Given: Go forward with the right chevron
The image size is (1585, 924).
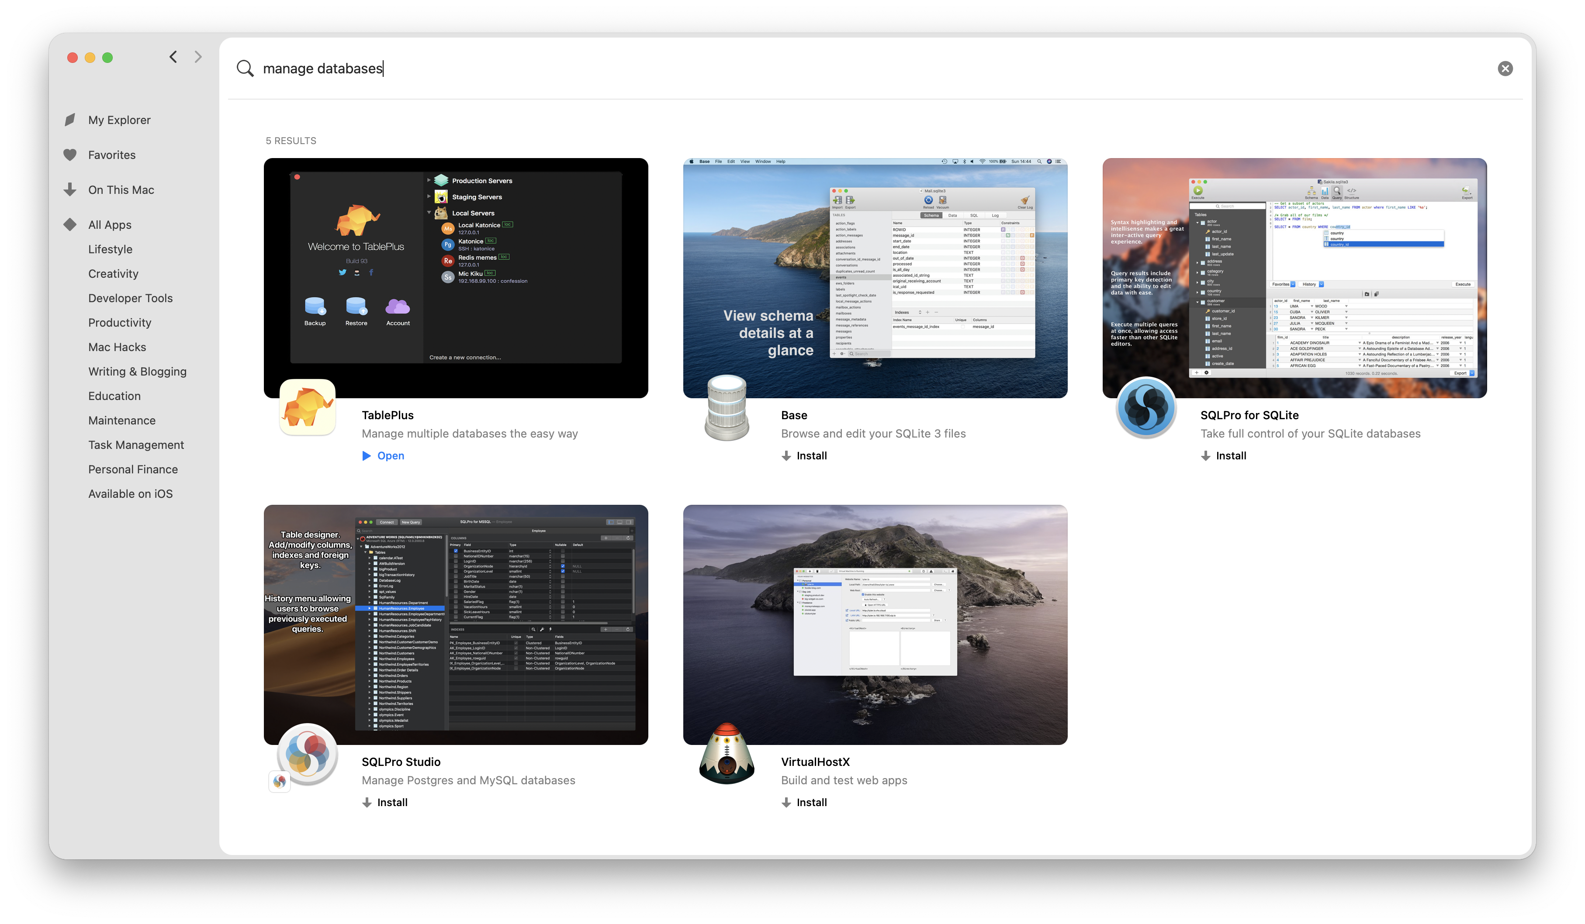Looking at the screenshot, I should click(x=198, y=57).
